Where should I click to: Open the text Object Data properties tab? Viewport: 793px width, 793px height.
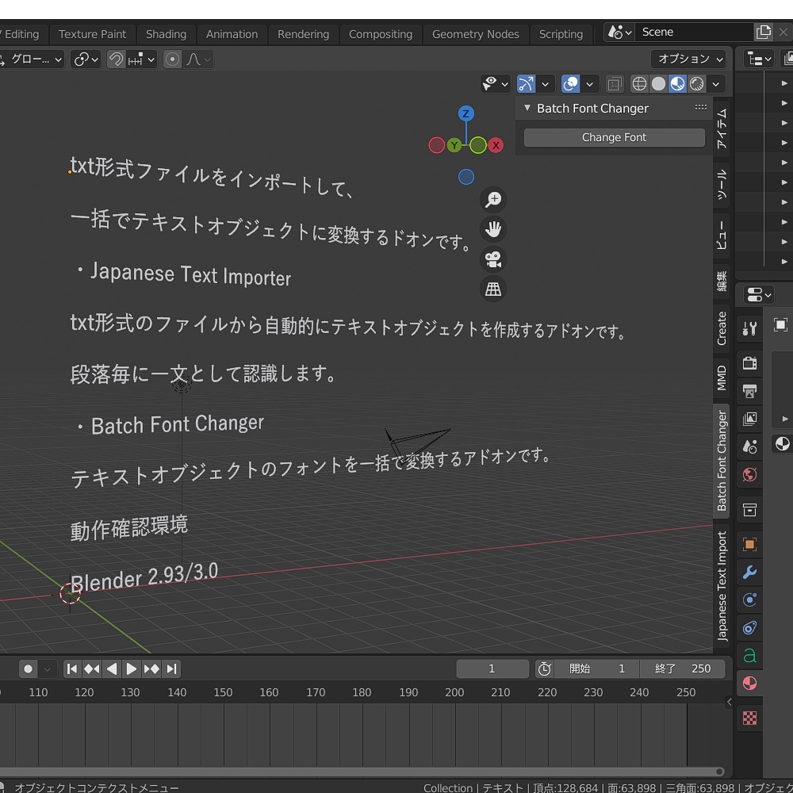(x=749, y=656)
